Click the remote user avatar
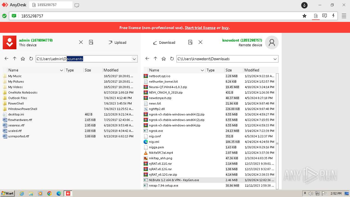The height and width of the screenshot is (197, 350). 272,42
